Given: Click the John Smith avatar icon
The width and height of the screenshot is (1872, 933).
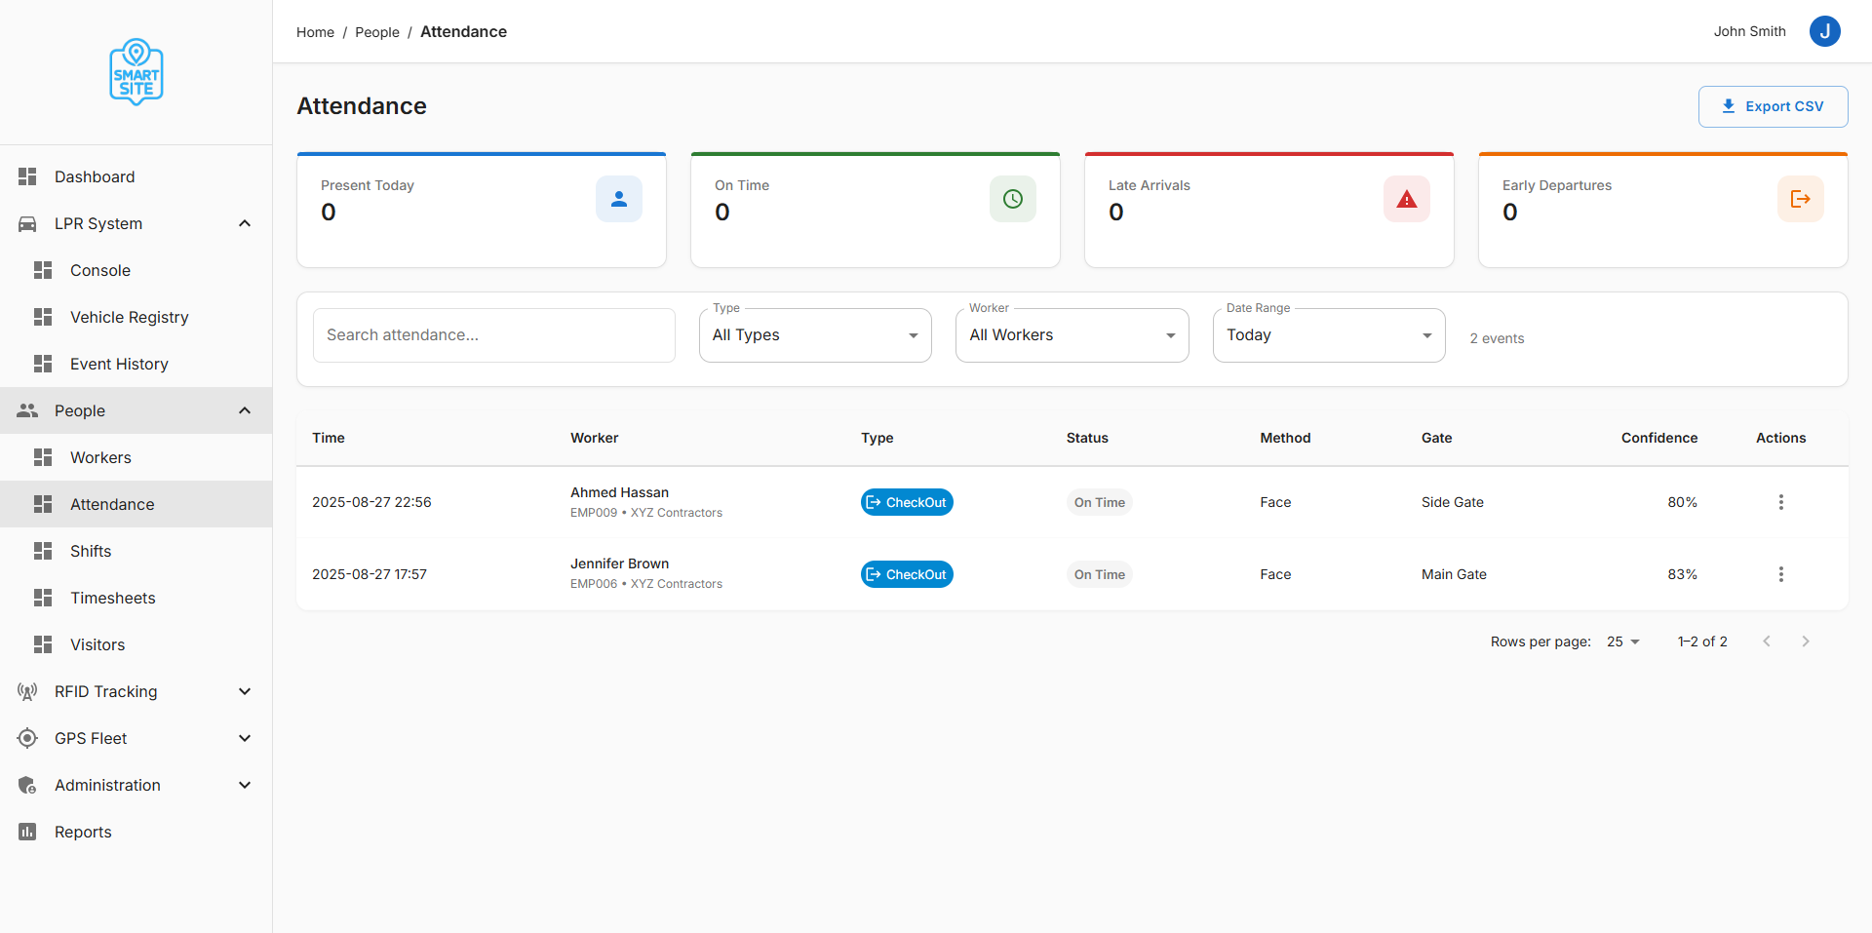Looking at the screenshot, I should [x=1824, y=31].
